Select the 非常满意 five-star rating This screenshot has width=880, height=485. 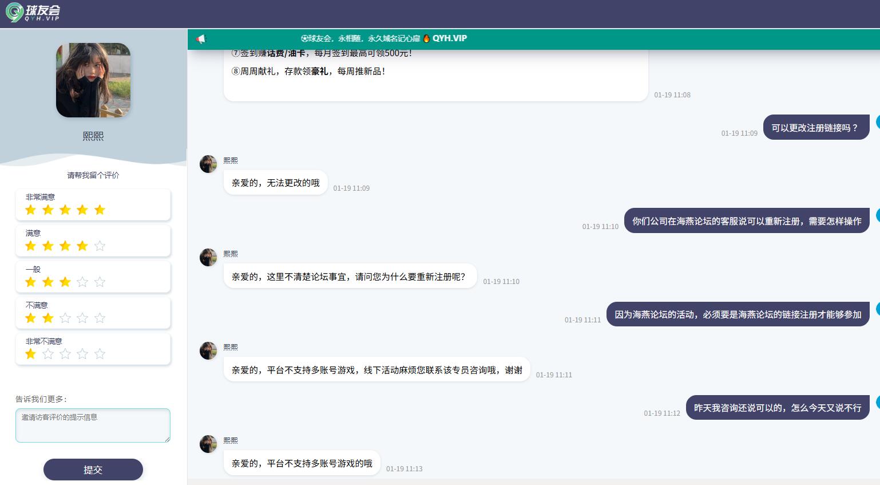pos(93,204)
